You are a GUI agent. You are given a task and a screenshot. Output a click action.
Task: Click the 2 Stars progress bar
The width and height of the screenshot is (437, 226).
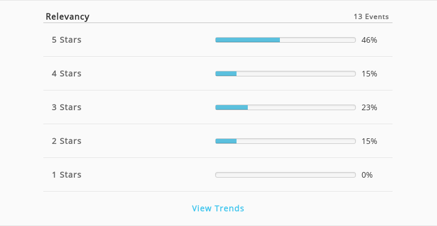(286, 141)
